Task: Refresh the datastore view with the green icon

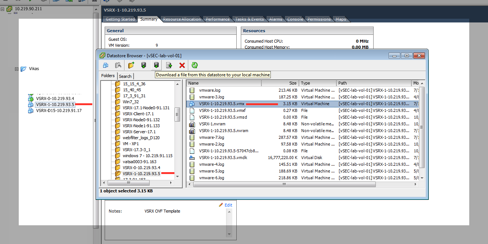Action: click(194, 65)
